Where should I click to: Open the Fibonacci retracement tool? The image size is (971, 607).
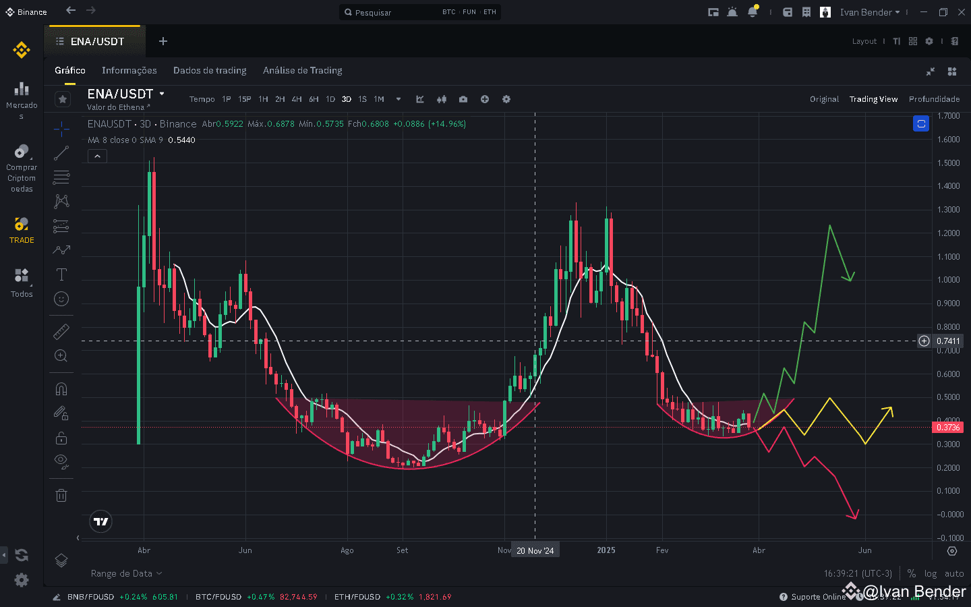tap(61, 177)
